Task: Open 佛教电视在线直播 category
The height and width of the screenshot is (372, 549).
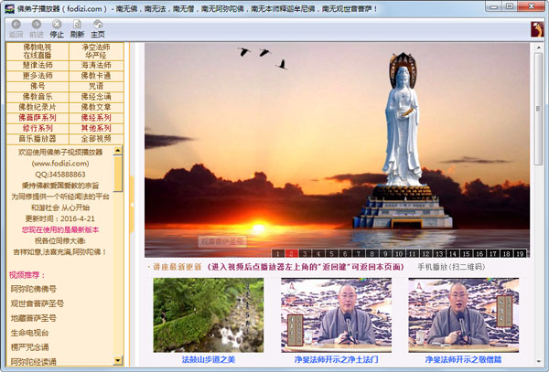Action: click(x=38, y=51)
